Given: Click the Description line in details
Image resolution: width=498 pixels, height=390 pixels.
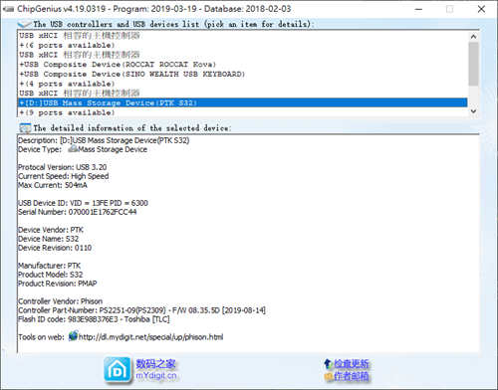Looking at the screenshot, I should pyautogui.click(x=104, y=140).
